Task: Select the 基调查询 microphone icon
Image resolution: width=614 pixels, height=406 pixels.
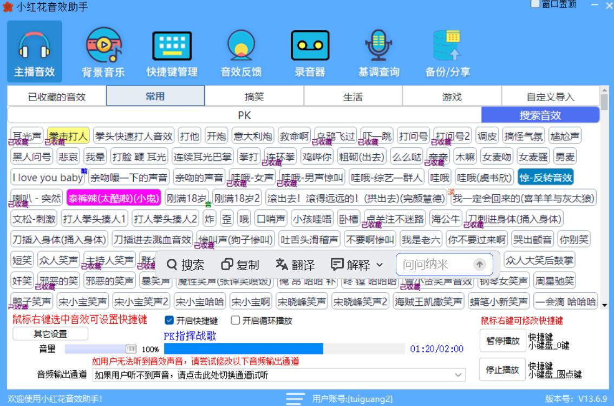Action: pos(377,46)
